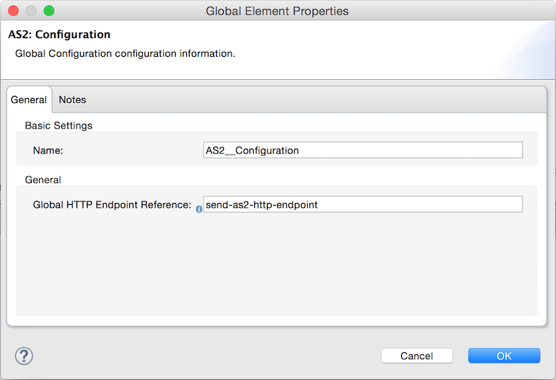Click the green zoom window button

pyautogui.click(x=49, y=11)
